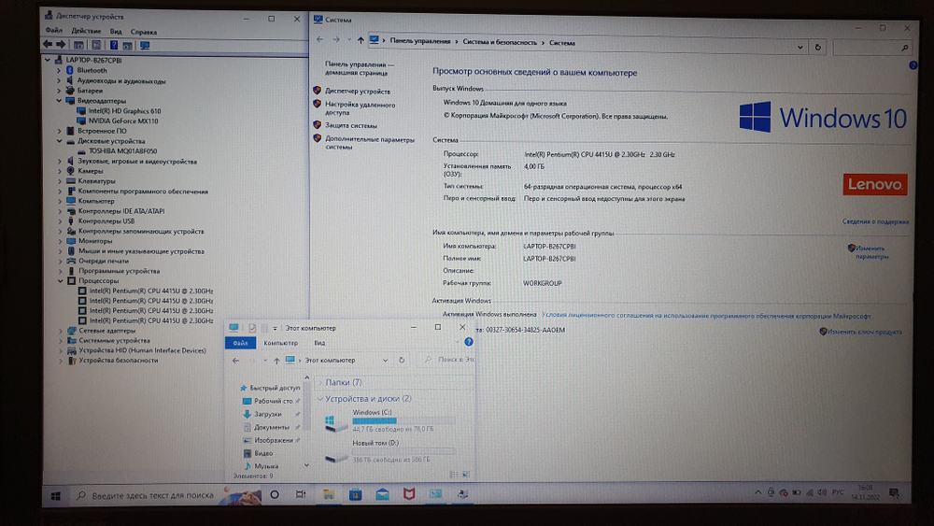Screen dimensions: 934x526
Task: Select the Мониторы tree item
Action: click(95, 241)
